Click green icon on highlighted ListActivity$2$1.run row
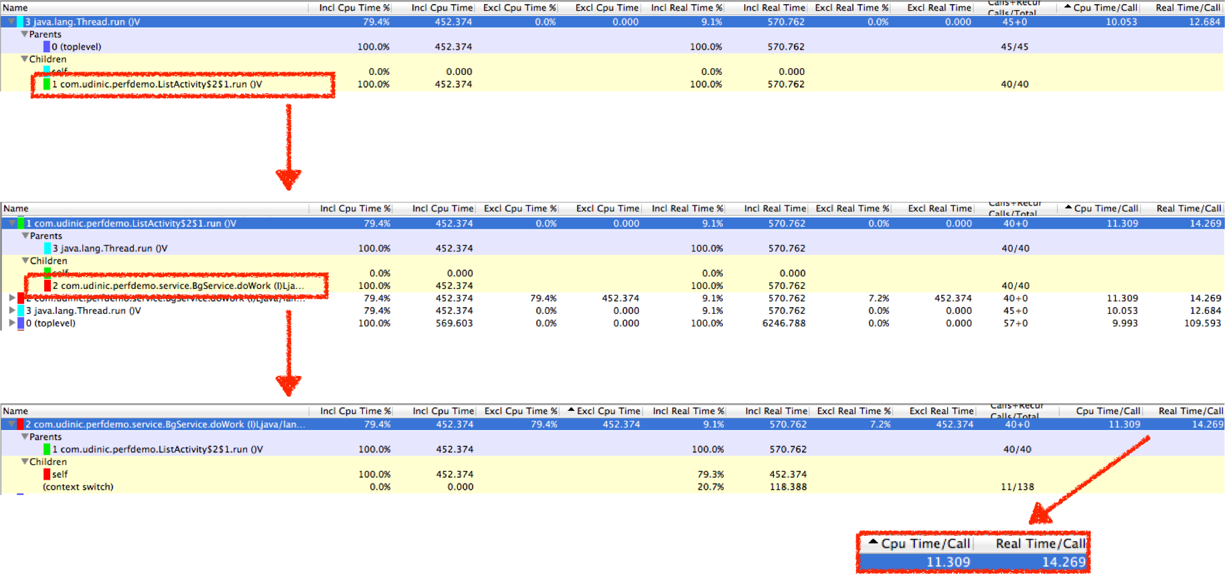Screen dimensions: 1225x574 (21, 223)
